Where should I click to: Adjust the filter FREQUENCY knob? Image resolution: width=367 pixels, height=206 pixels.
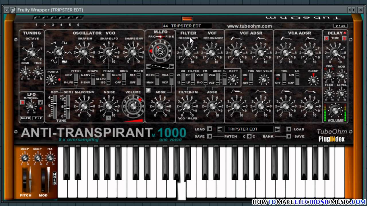coord(187,53)
